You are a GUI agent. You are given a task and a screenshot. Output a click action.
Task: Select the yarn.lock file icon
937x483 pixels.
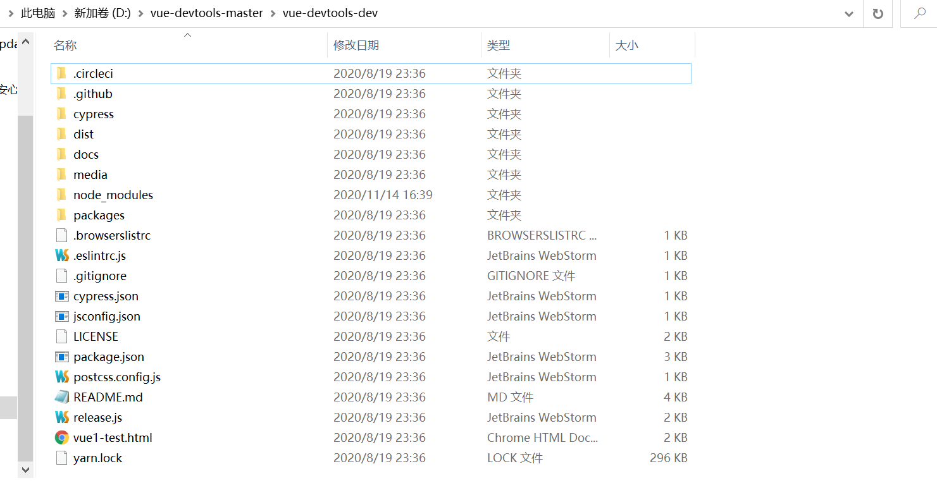click(x=61, y=458)
